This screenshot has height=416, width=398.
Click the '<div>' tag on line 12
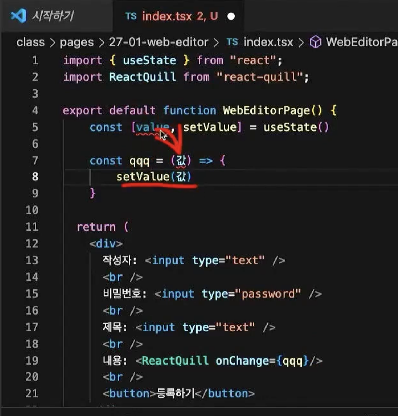click(x=106, y=243)
